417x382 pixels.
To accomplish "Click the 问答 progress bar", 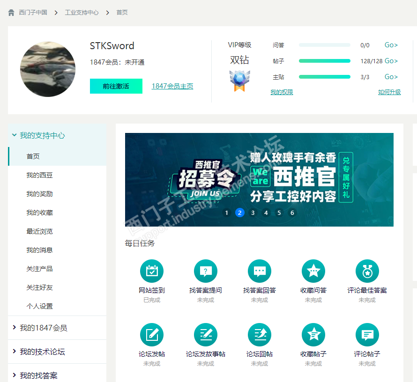I will (x=324, y=45).
